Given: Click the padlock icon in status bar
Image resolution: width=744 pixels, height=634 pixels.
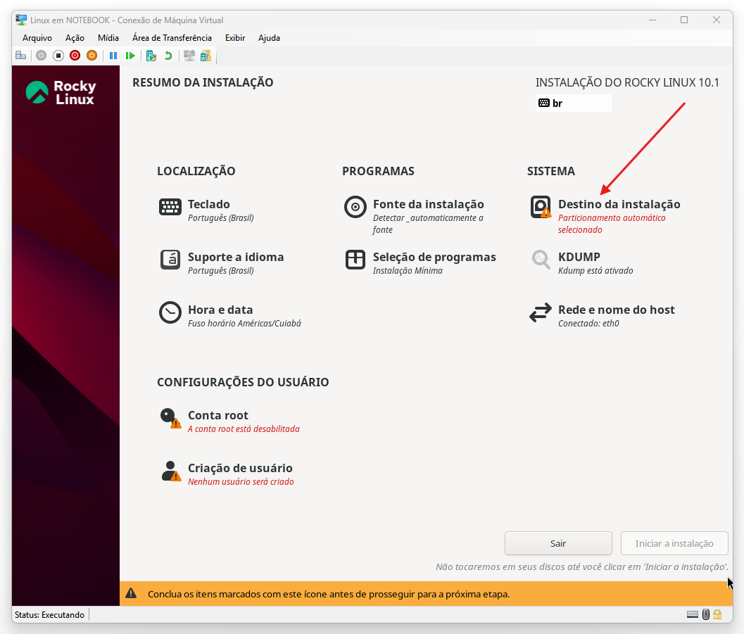Looking at the screenshot, I should 717,614.
